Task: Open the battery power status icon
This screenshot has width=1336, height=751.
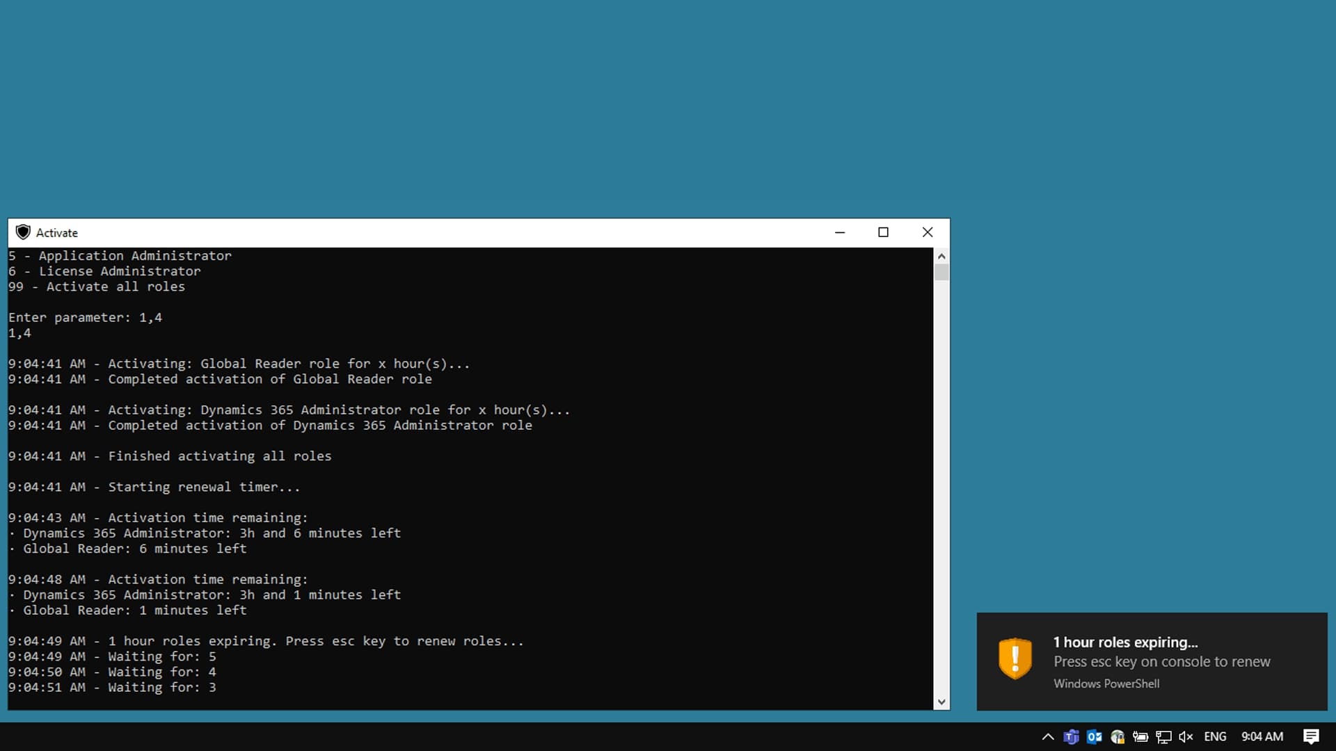Action: (x=1140, y=736)
